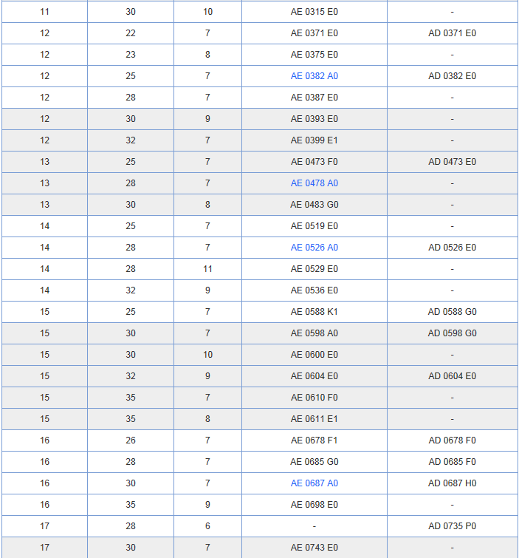Click the AD 0382 E0 entry
Screen dimensions: 519x558
(452, 76)
